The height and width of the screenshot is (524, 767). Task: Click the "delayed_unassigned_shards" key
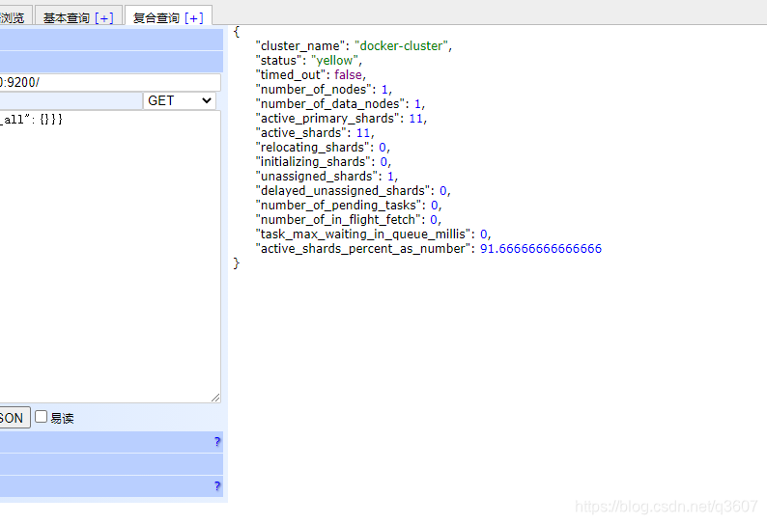343,191
